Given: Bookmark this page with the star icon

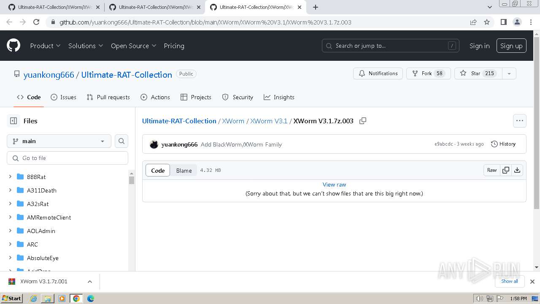Looking at the screenshot, I should (x=487, y=22).
